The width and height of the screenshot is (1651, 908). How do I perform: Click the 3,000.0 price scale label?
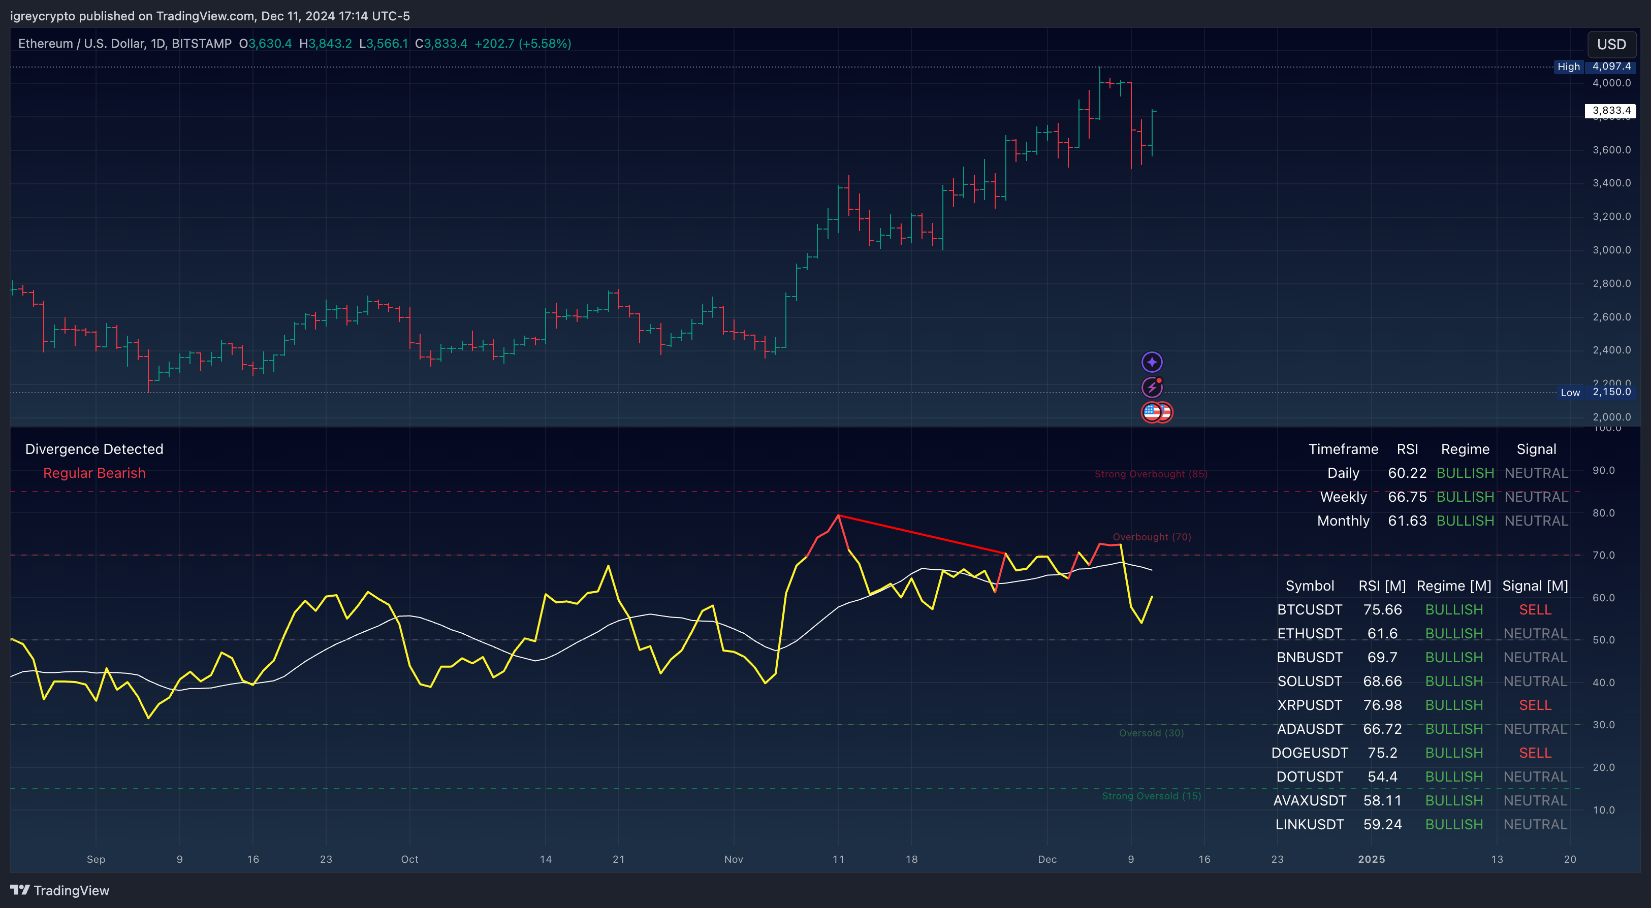tap(1611, 250)
